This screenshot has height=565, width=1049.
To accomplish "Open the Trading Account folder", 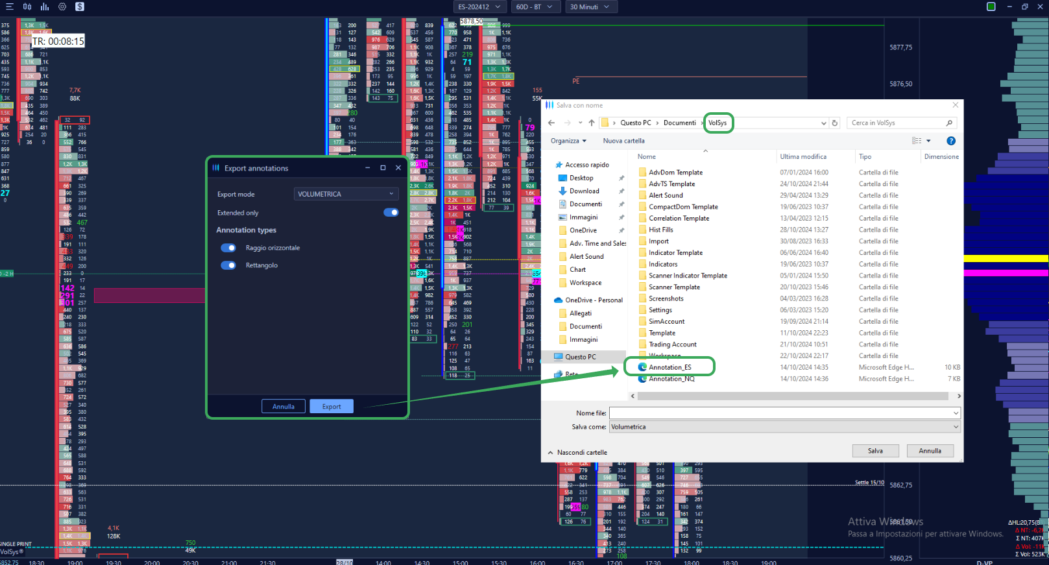I will click(x=672, y=344).
